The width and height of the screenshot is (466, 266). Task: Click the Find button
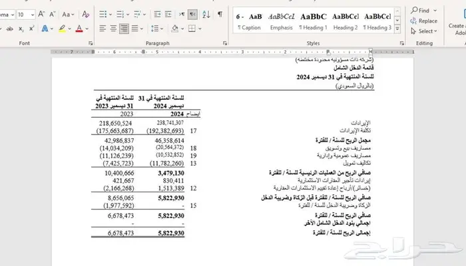[x=420, y=11]
